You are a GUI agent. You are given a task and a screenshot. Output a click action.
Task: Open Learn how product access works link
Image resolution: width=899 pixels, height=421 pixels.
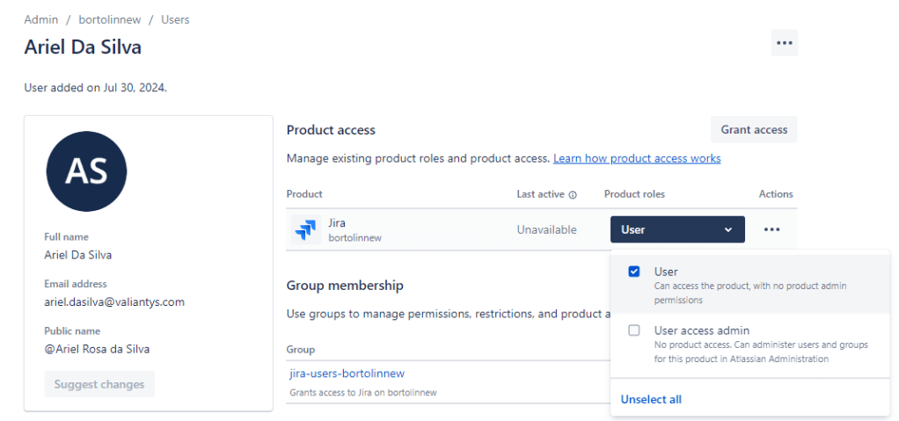pyautogui.click(x=637, y=158)
